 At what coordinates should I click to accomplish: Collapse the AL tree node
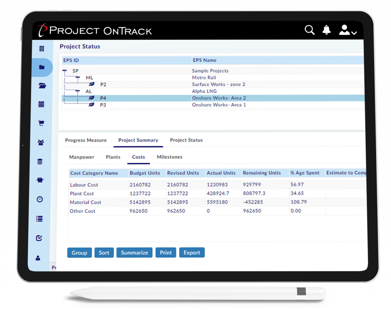78,91
